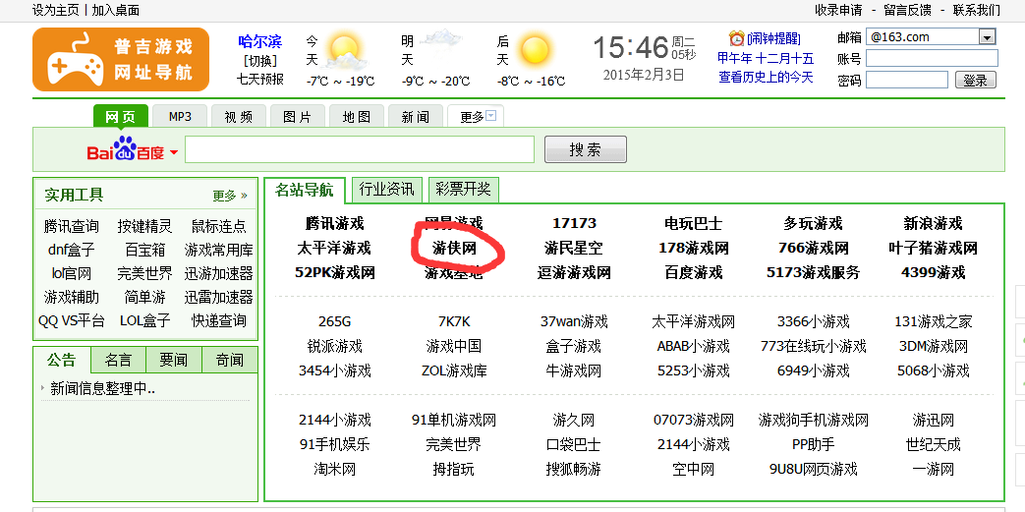1025x512 pixels.
Task: Open 按键精灵 tool link
Action: (x=145, y=226)
